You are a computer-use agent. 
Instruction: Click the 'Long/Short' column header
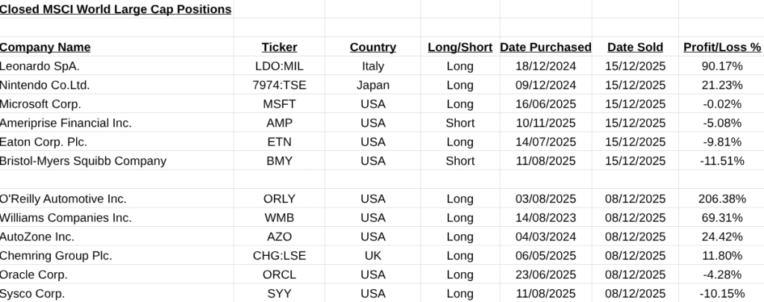460,48
